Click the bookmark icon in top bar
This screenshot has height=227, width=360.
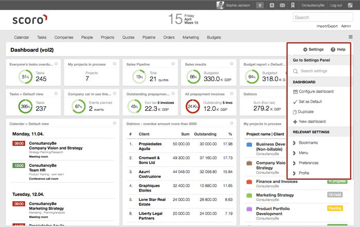293,5
